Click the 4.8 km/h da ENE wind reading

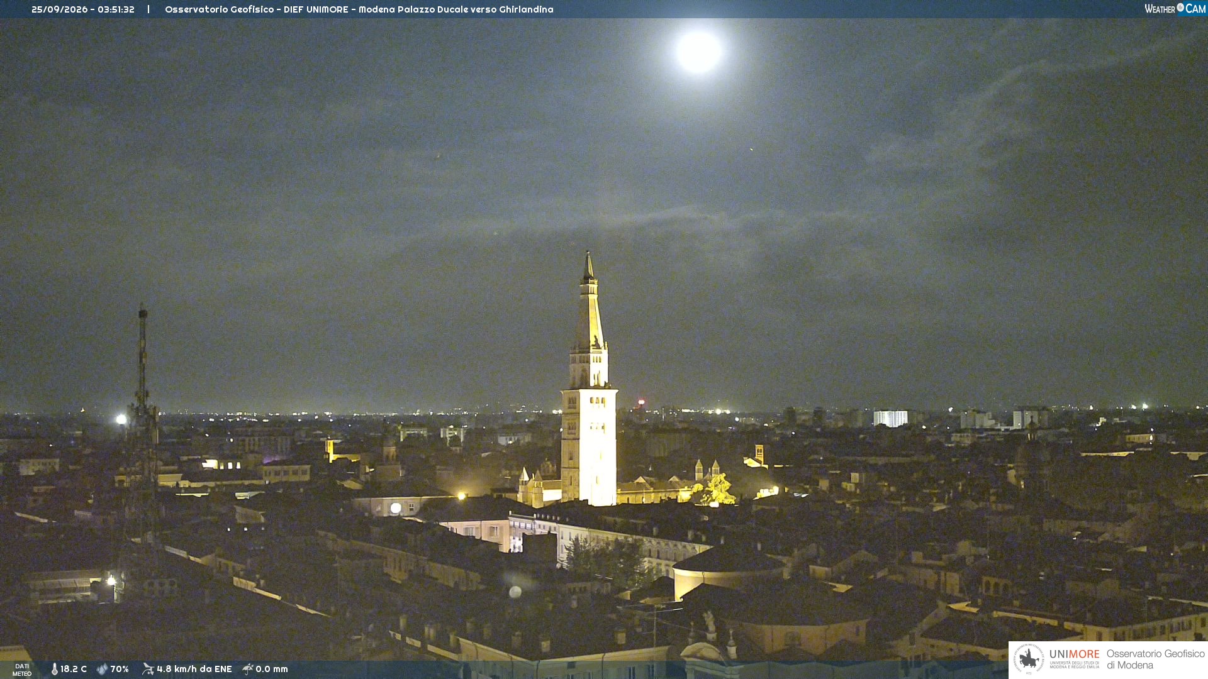point(194,669)
